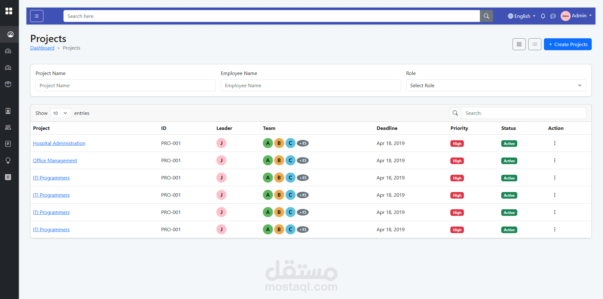
Task: Focus the table Search: input
Action: click(x=524, y=113)
